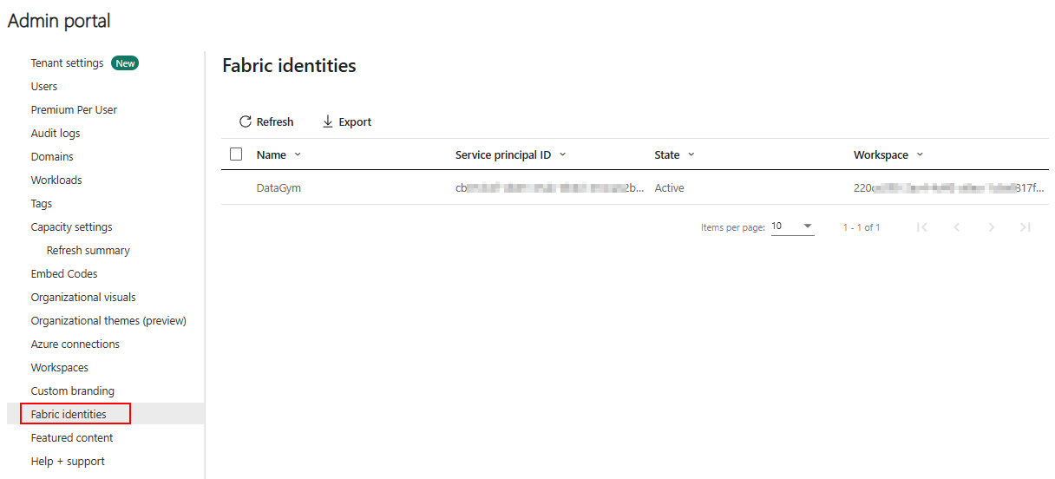Select Audit logs in the sidebar
This screenshot has height=479, width=1055.
56,134
